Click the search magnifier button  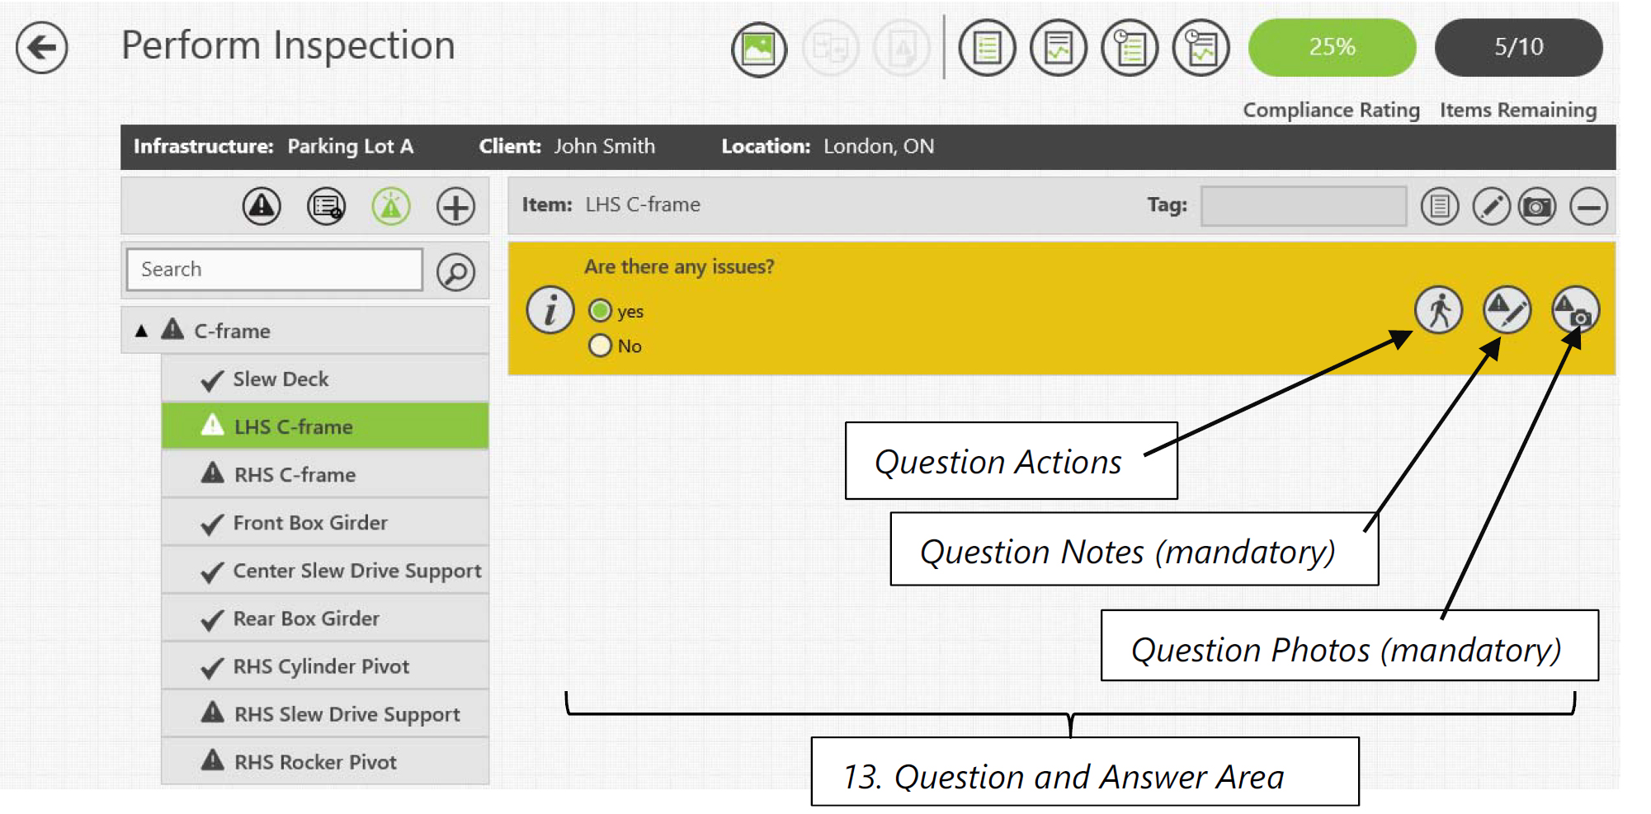[x=455, y=271]
